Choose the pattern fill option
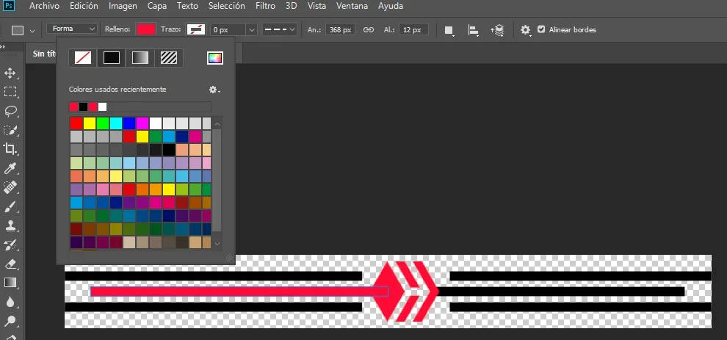Screen dimensions: 727x340 click(169, 58)
